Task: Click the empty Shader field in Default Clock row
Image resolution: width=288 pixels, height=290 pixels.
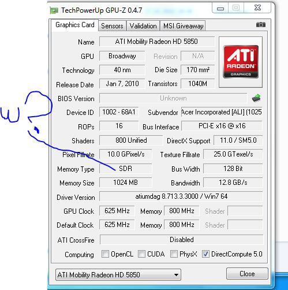Action: pyautogui.click(x=245, y=225)
